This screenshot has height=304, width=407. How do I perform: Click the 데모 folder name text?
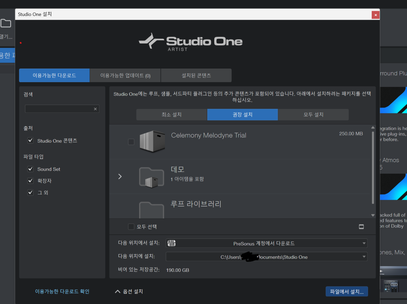coord(178,169)
